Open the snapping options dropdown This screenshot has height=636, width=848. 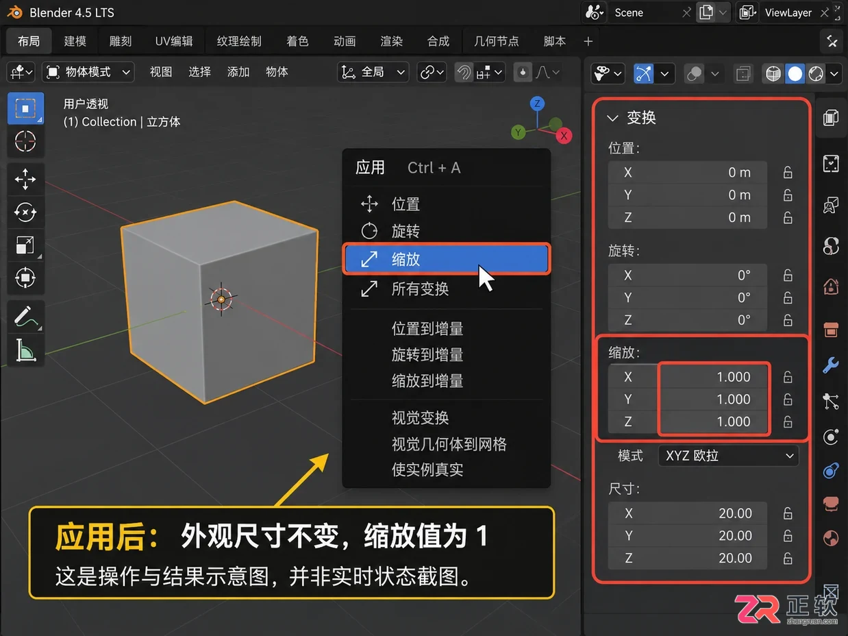coord(490,72)
